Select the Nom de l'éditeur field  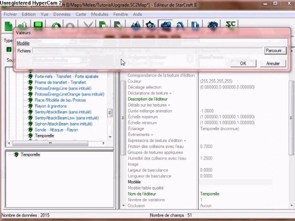click(142, 194)
